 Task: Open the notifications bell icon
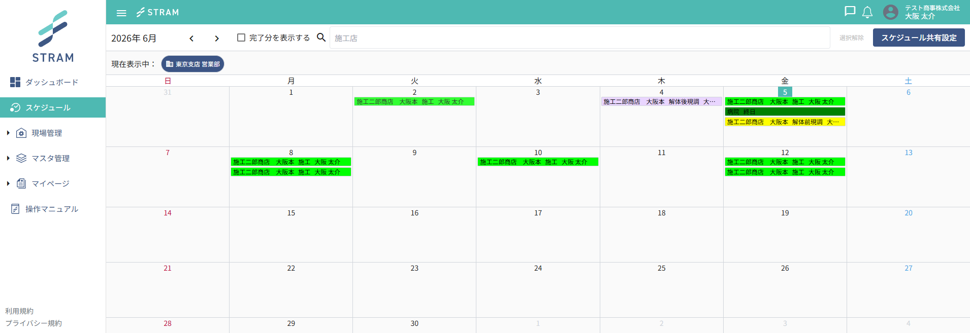pos(867,12)
